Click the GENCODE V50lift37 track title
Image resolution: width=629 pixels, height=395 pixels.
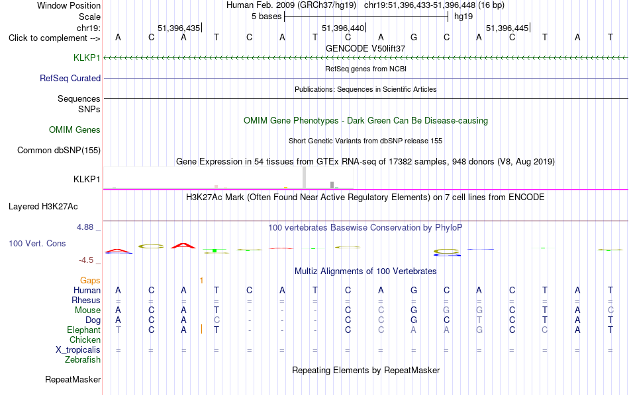pos(365,48)
